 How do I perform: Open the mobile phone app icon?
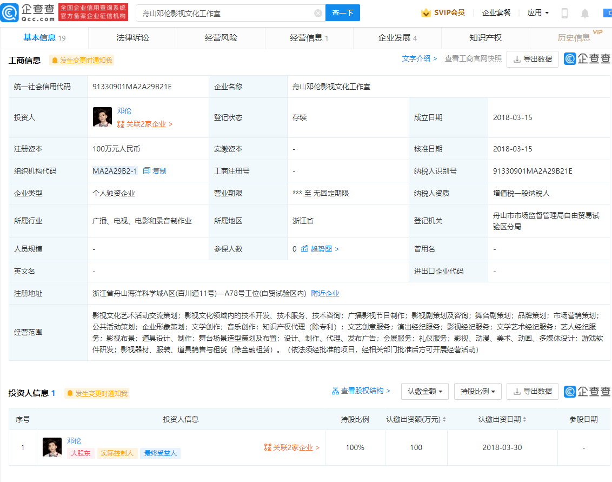pos(564,14)
